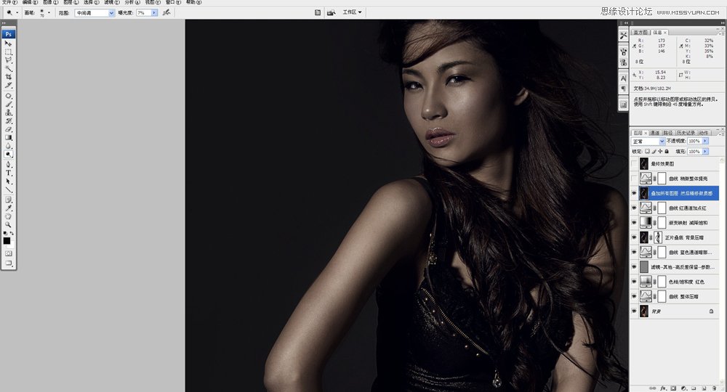Switch to the 直方图 tab
Image resolution: width=727 pixels, height=392 pixels.
640,33
